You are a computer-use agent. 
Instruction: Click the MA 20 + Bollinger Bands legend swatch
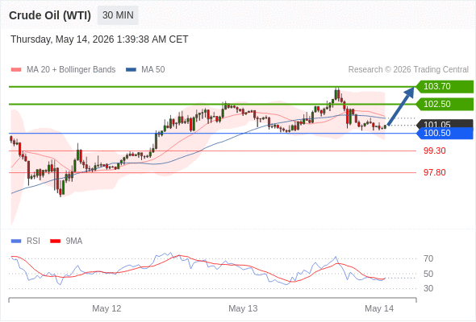[16, 70]
